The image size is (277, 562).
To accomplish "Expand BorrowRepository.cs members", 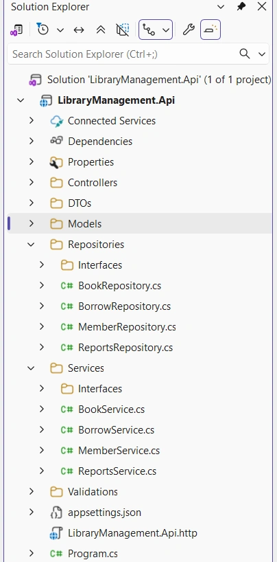I will pyautogui.click(x=42, y=306).
